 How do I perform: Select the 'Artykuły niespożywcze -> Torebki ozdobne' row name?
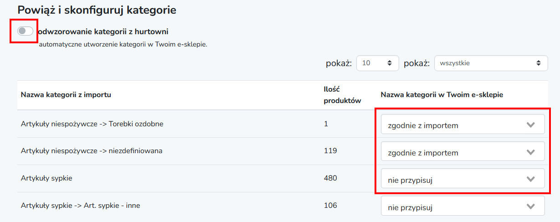point(92,124)
